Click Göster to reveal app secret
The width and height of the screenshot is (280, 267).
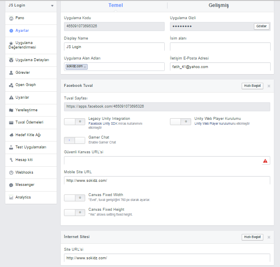pyautogui.click(x=261, y=26)
